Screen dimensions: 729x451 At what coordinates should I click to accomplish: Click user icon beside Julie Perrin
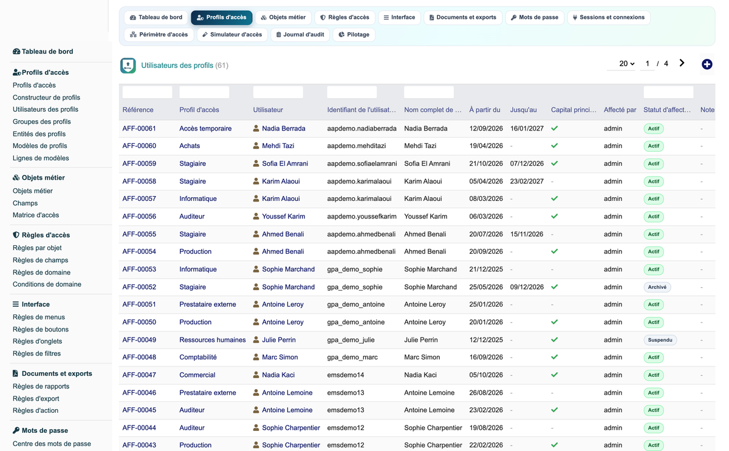256,340
